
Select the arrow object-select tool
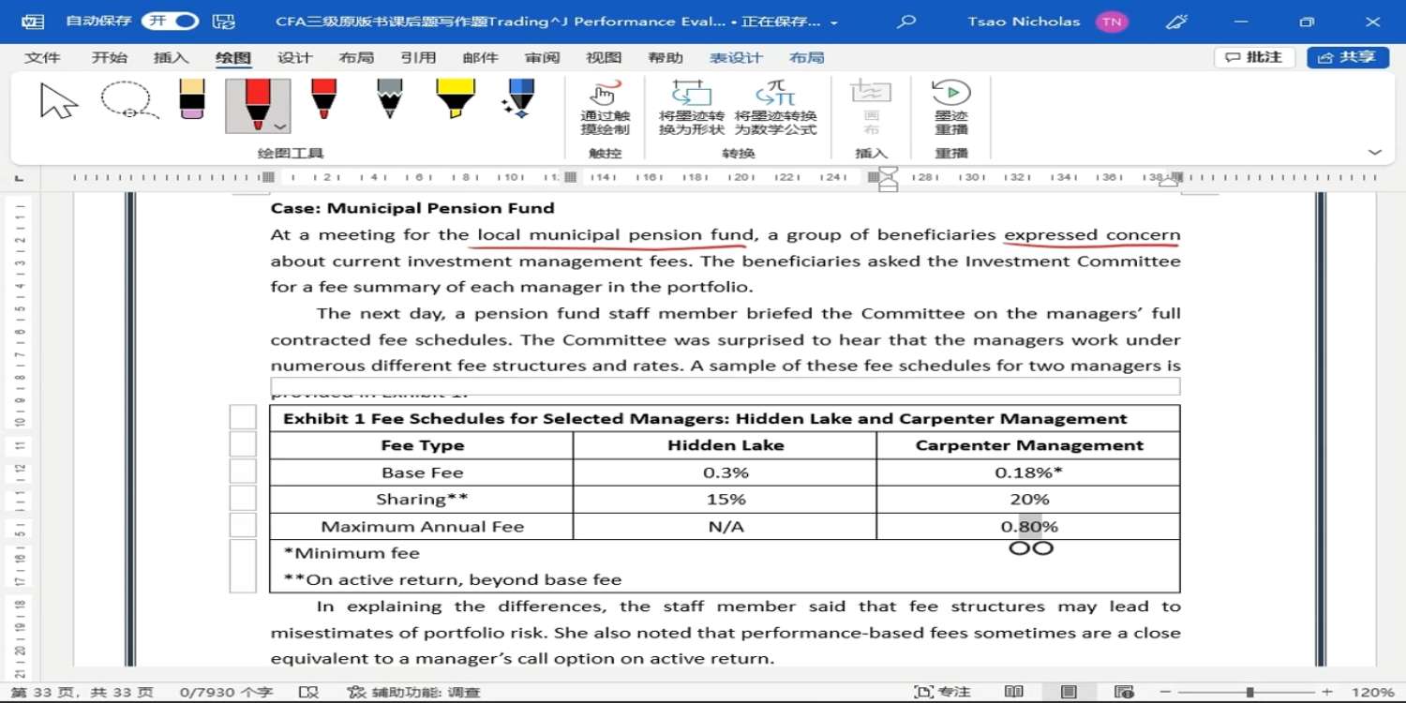tap(59, 100)
